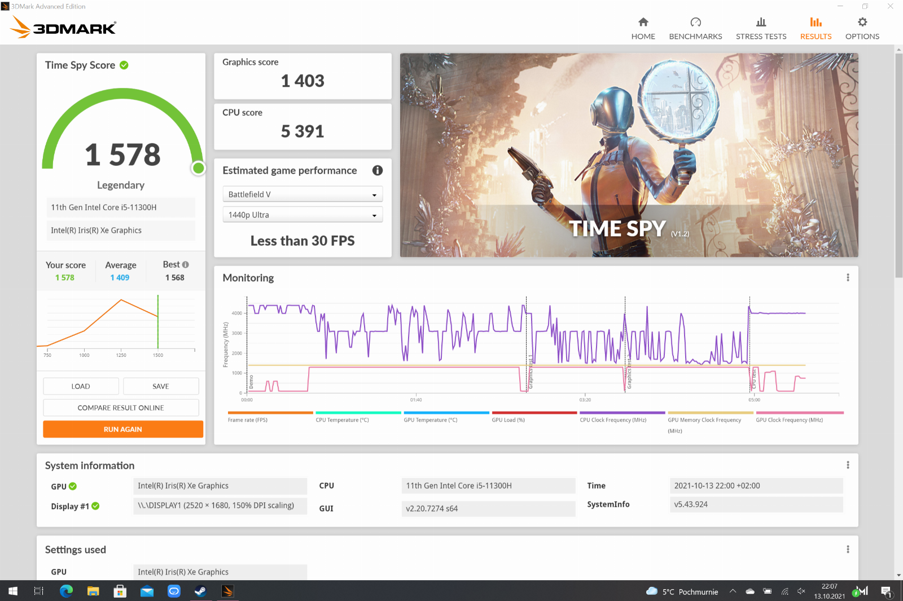Click the Your score value
The width and height of the screenshot is (903, 601).
point(65,277)
